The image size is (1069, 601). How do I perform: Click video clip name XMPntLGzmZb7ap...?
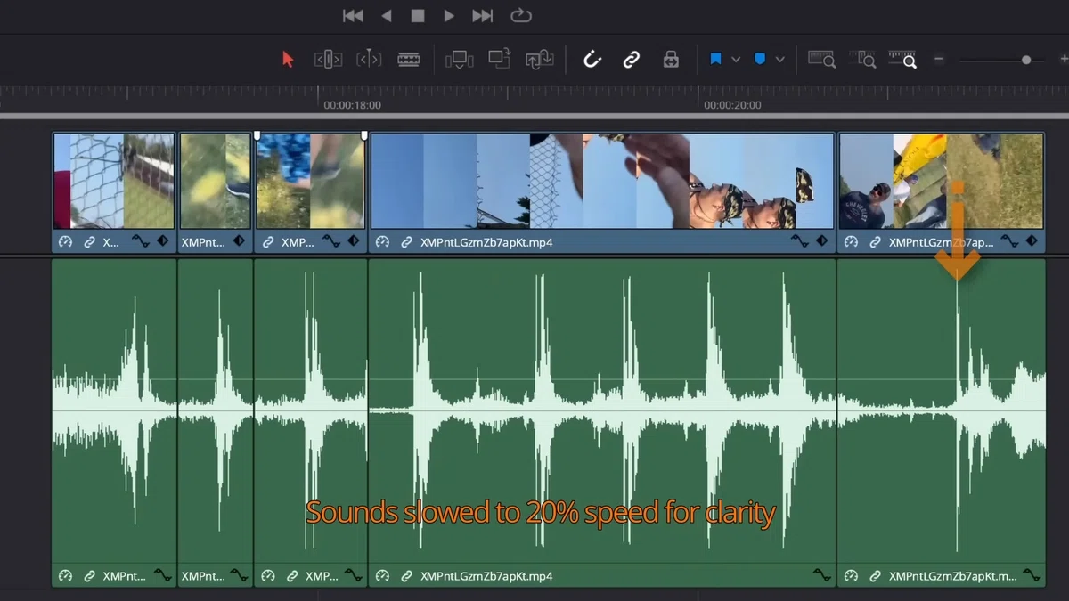click(942, 242)
